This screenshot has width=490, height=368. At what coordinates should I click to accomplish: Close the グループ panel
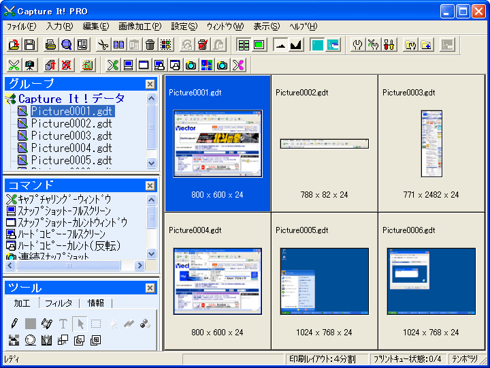pyautogui.click(x=150, y=85)
